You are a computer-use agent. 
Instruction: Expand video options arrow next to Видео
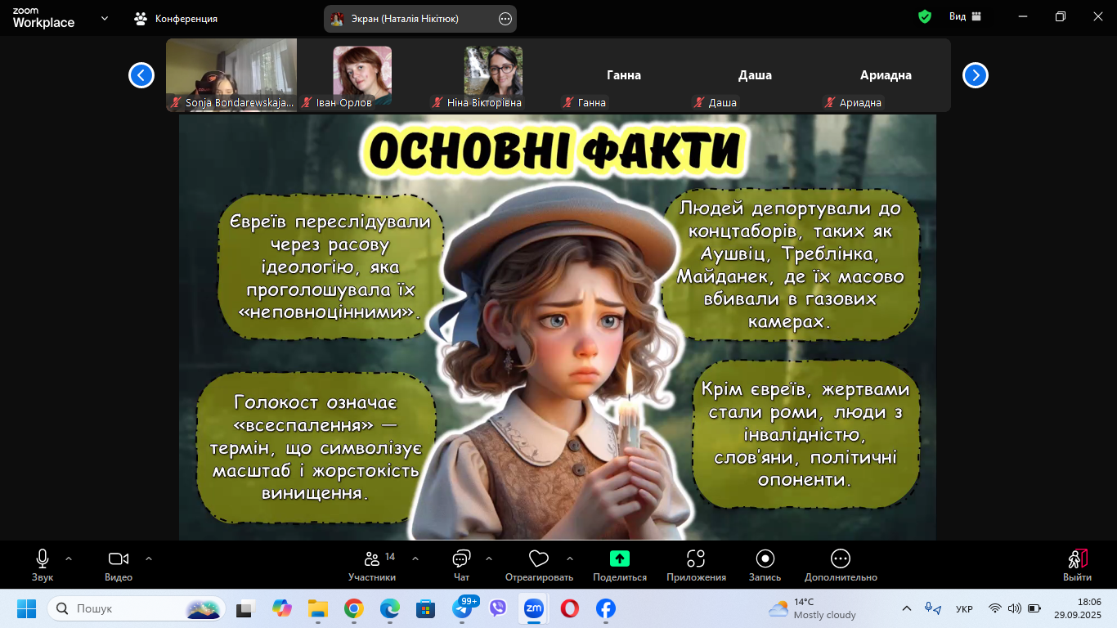pos(149,558)
